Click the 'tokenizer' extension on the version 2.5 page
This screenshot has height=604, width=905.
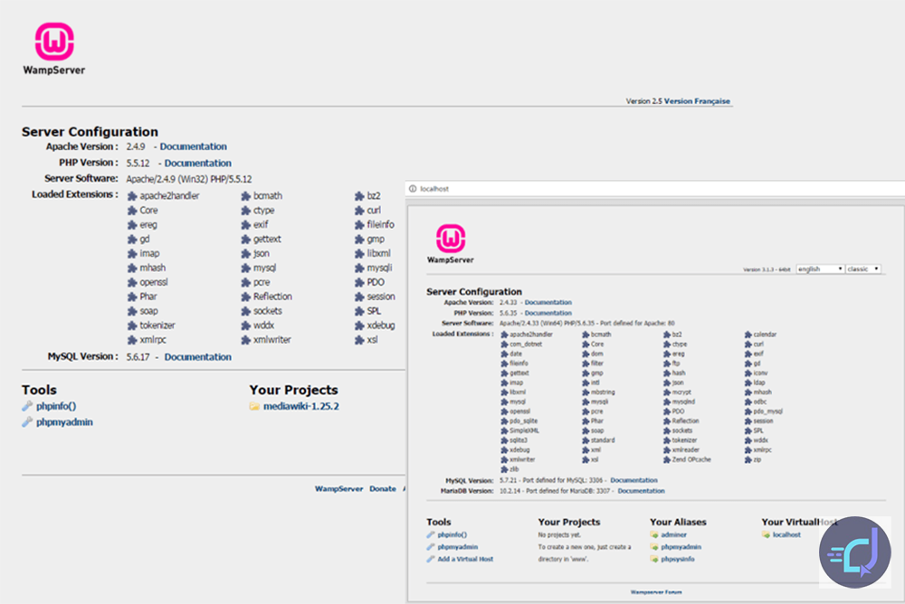click(157, 326)
